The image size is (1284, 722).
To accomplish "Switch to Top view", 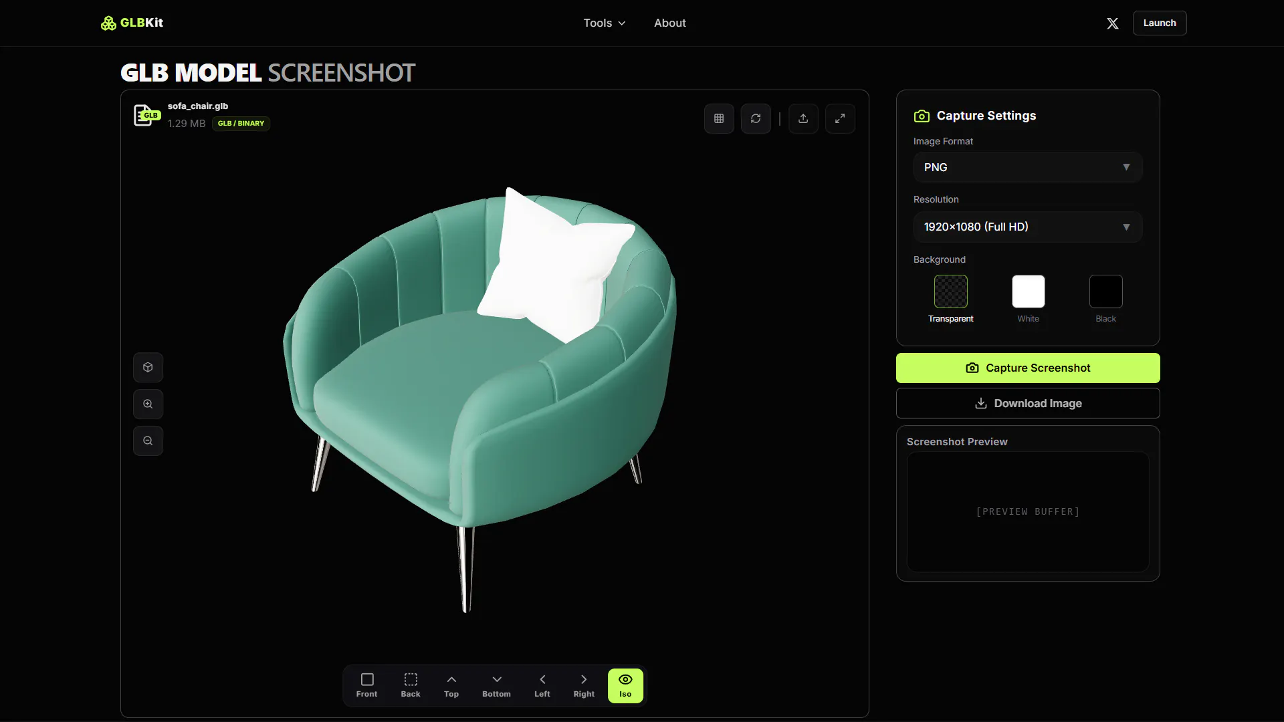I will click(x=451, y=686).
